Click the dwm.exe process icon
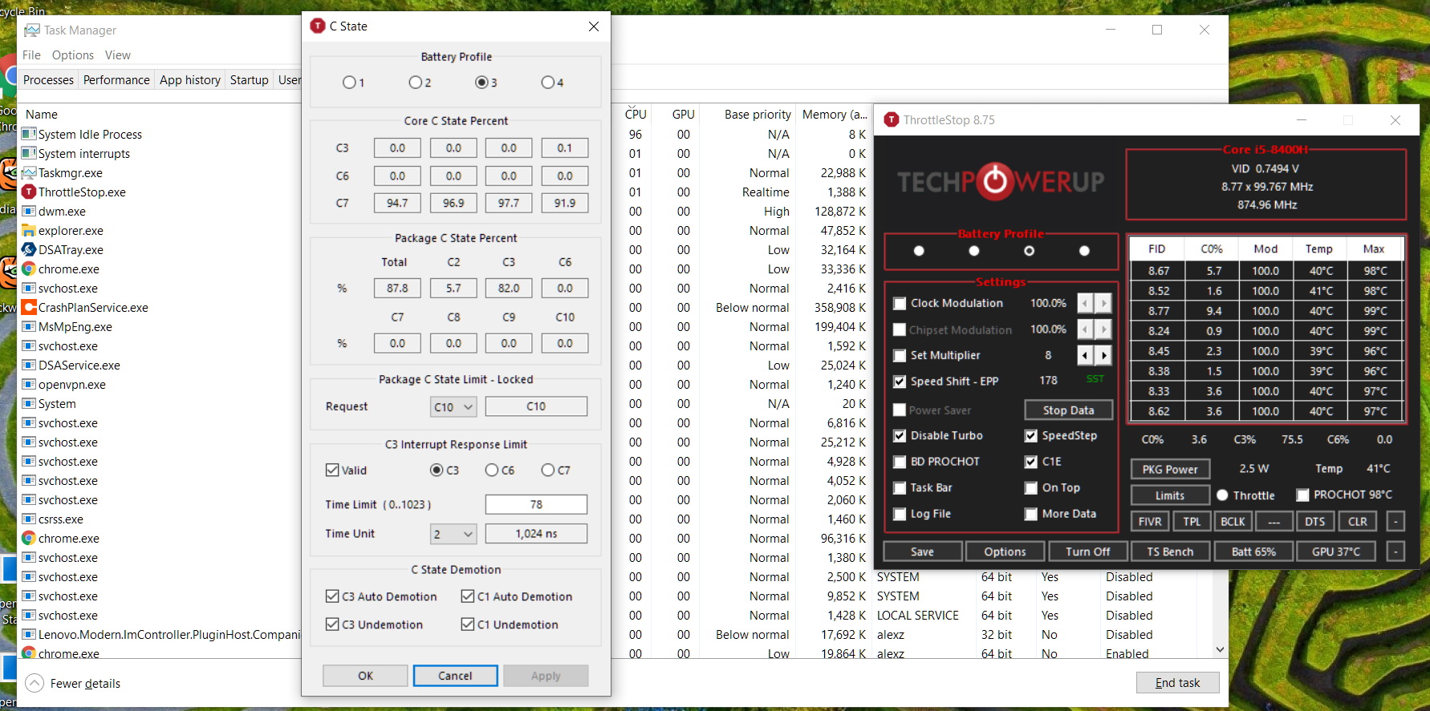Viewport: 1430px width, 711px height. coord(29,211)
